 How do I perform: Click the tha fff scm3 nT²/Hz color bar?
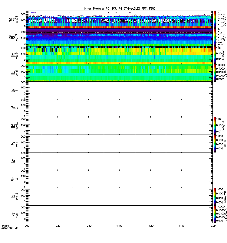[x=215, y=37]
